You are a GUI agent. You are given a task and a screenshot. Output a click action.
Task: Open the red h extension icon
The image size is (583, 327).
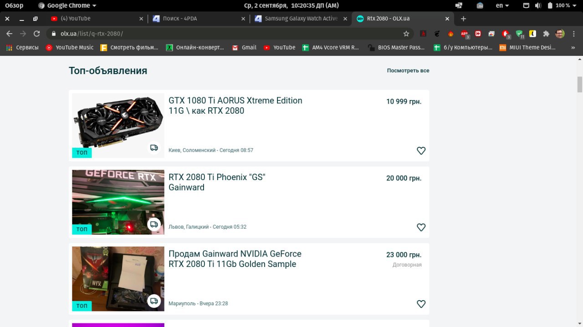[423, 34]
